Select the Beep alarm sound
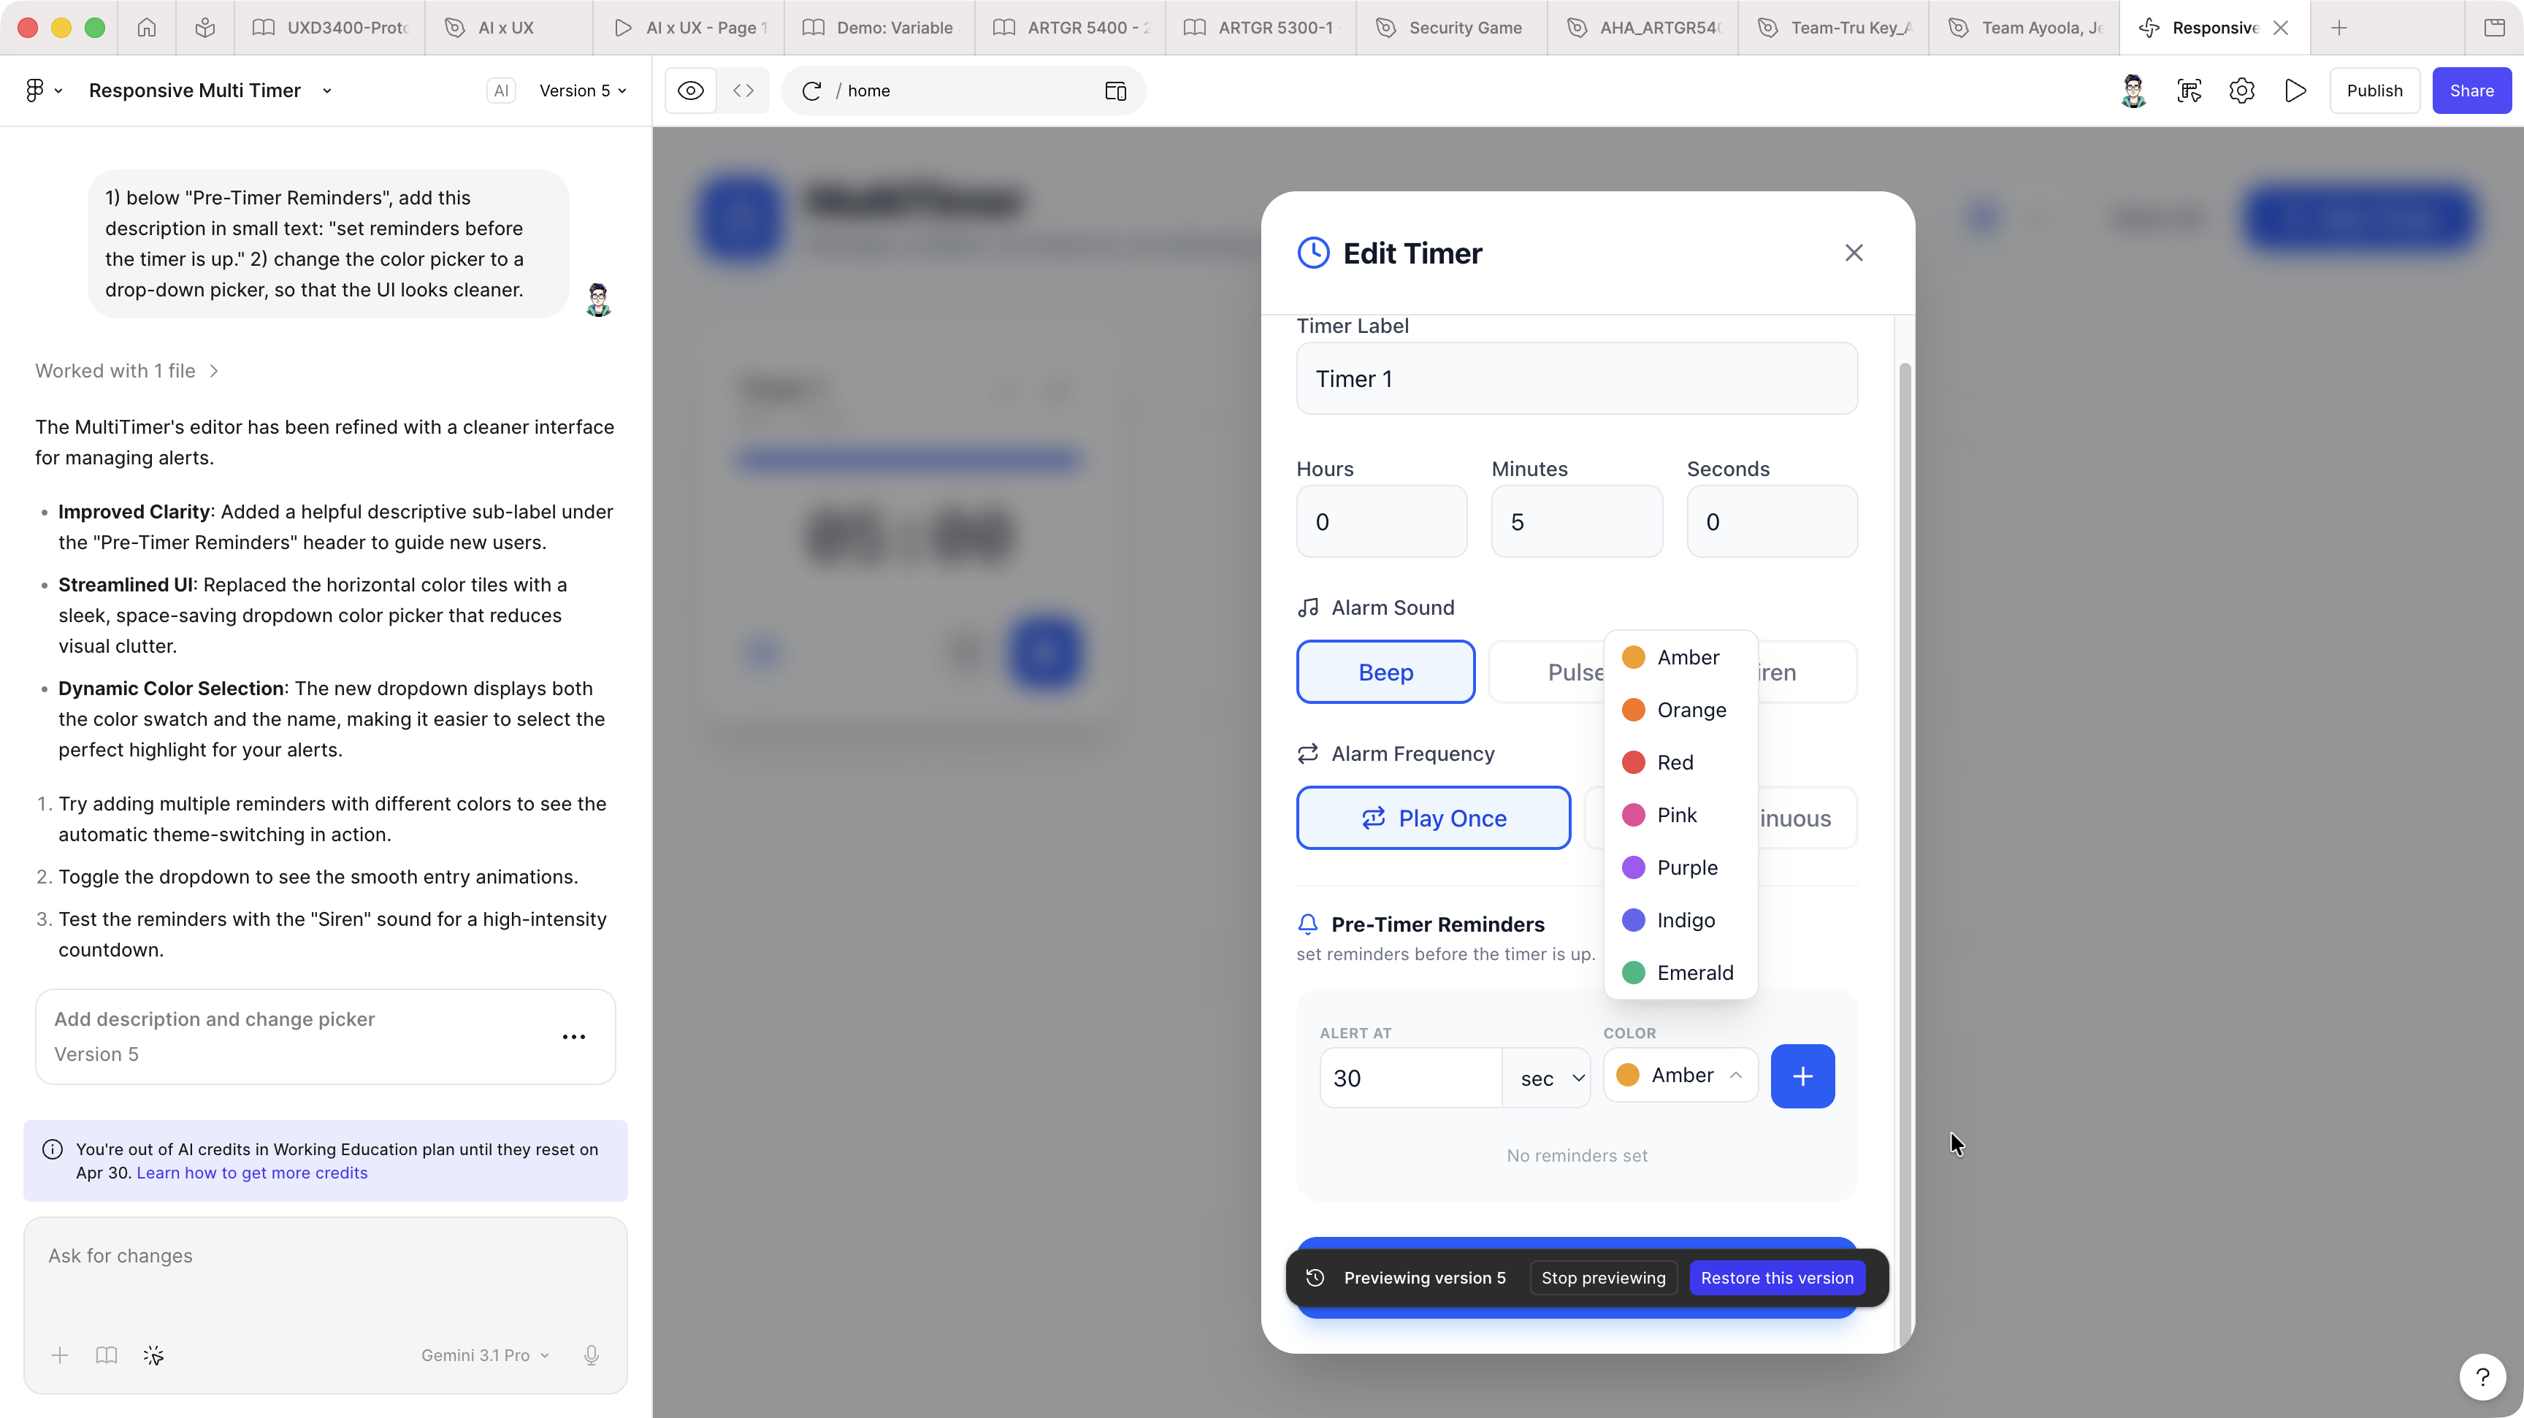Screen dimensions: 2524x1418 (x=1385, y=672)
